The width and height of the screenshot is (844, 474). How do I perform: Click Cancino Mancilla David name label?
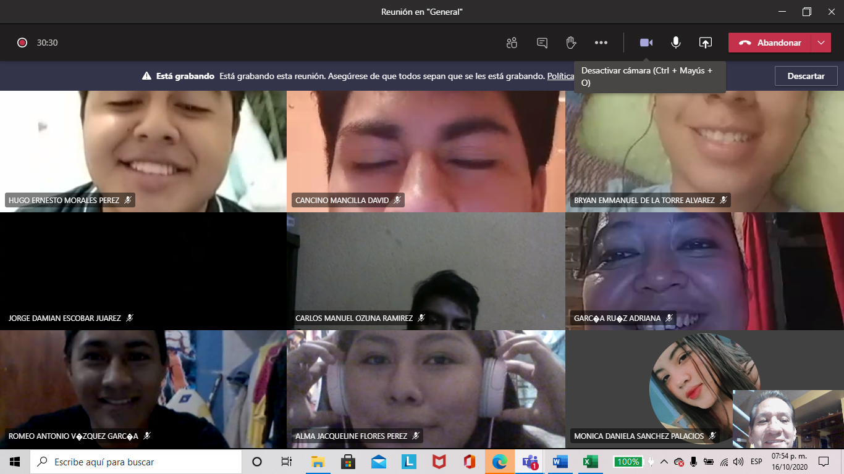coord(342,200)
